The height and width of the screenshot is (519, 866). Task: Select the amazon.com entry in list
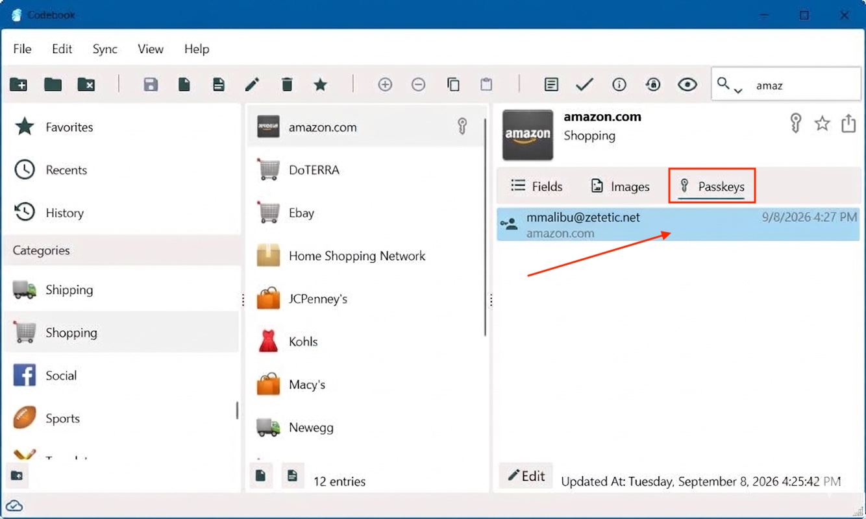[x=365, y=127]
